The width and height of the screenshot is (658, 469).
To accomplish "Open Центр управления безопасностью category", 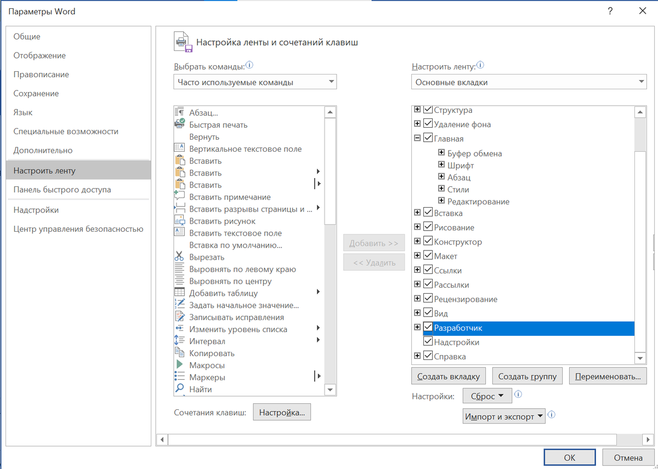I will tap(78, 229).
